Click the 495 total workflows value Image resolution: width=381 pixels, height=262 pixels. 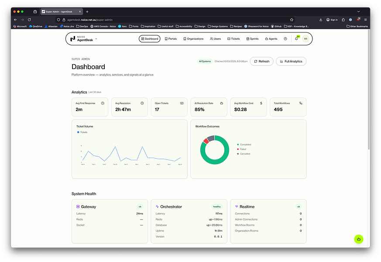click(278, 109)
